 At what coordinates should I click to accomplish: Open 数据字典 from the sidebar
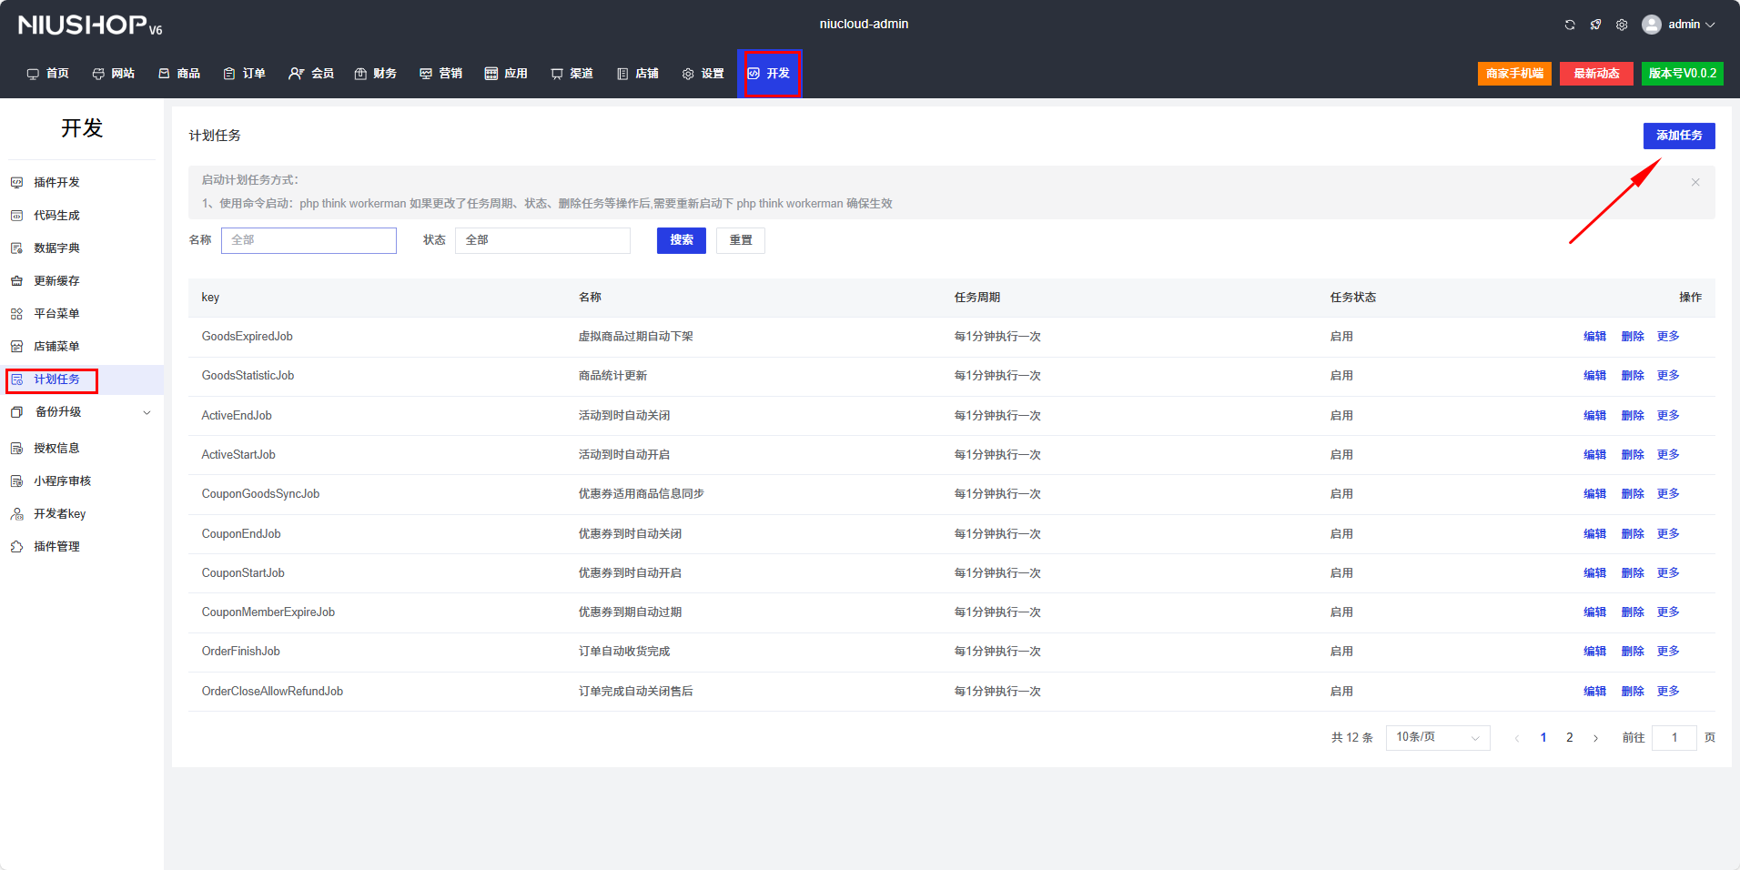pos(56,248)
